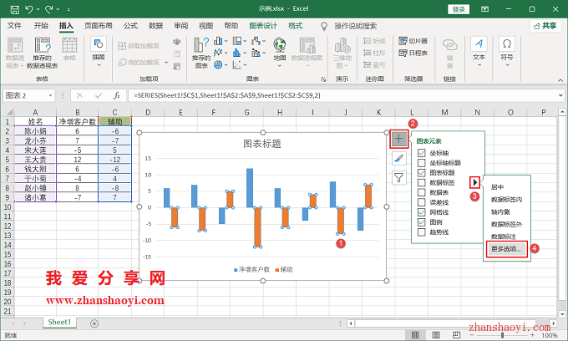Insert a combo chart icon

(256, 53)
